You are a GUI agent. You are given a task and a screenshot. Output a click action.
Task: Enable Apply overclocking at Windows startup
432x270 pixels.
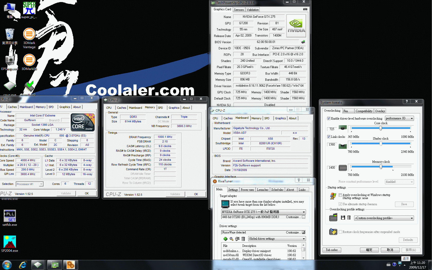pos(340,195)
